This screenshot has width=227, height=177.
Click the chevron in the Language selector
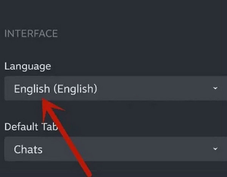tap(215, 88)
